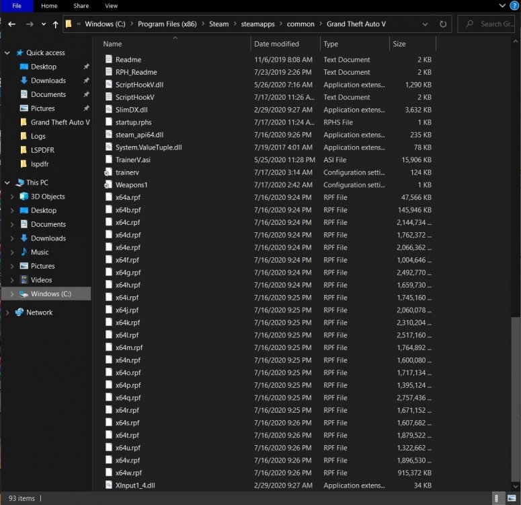Switch to the View ribbon tab
The image size is (521, 505).
point(111,6)
